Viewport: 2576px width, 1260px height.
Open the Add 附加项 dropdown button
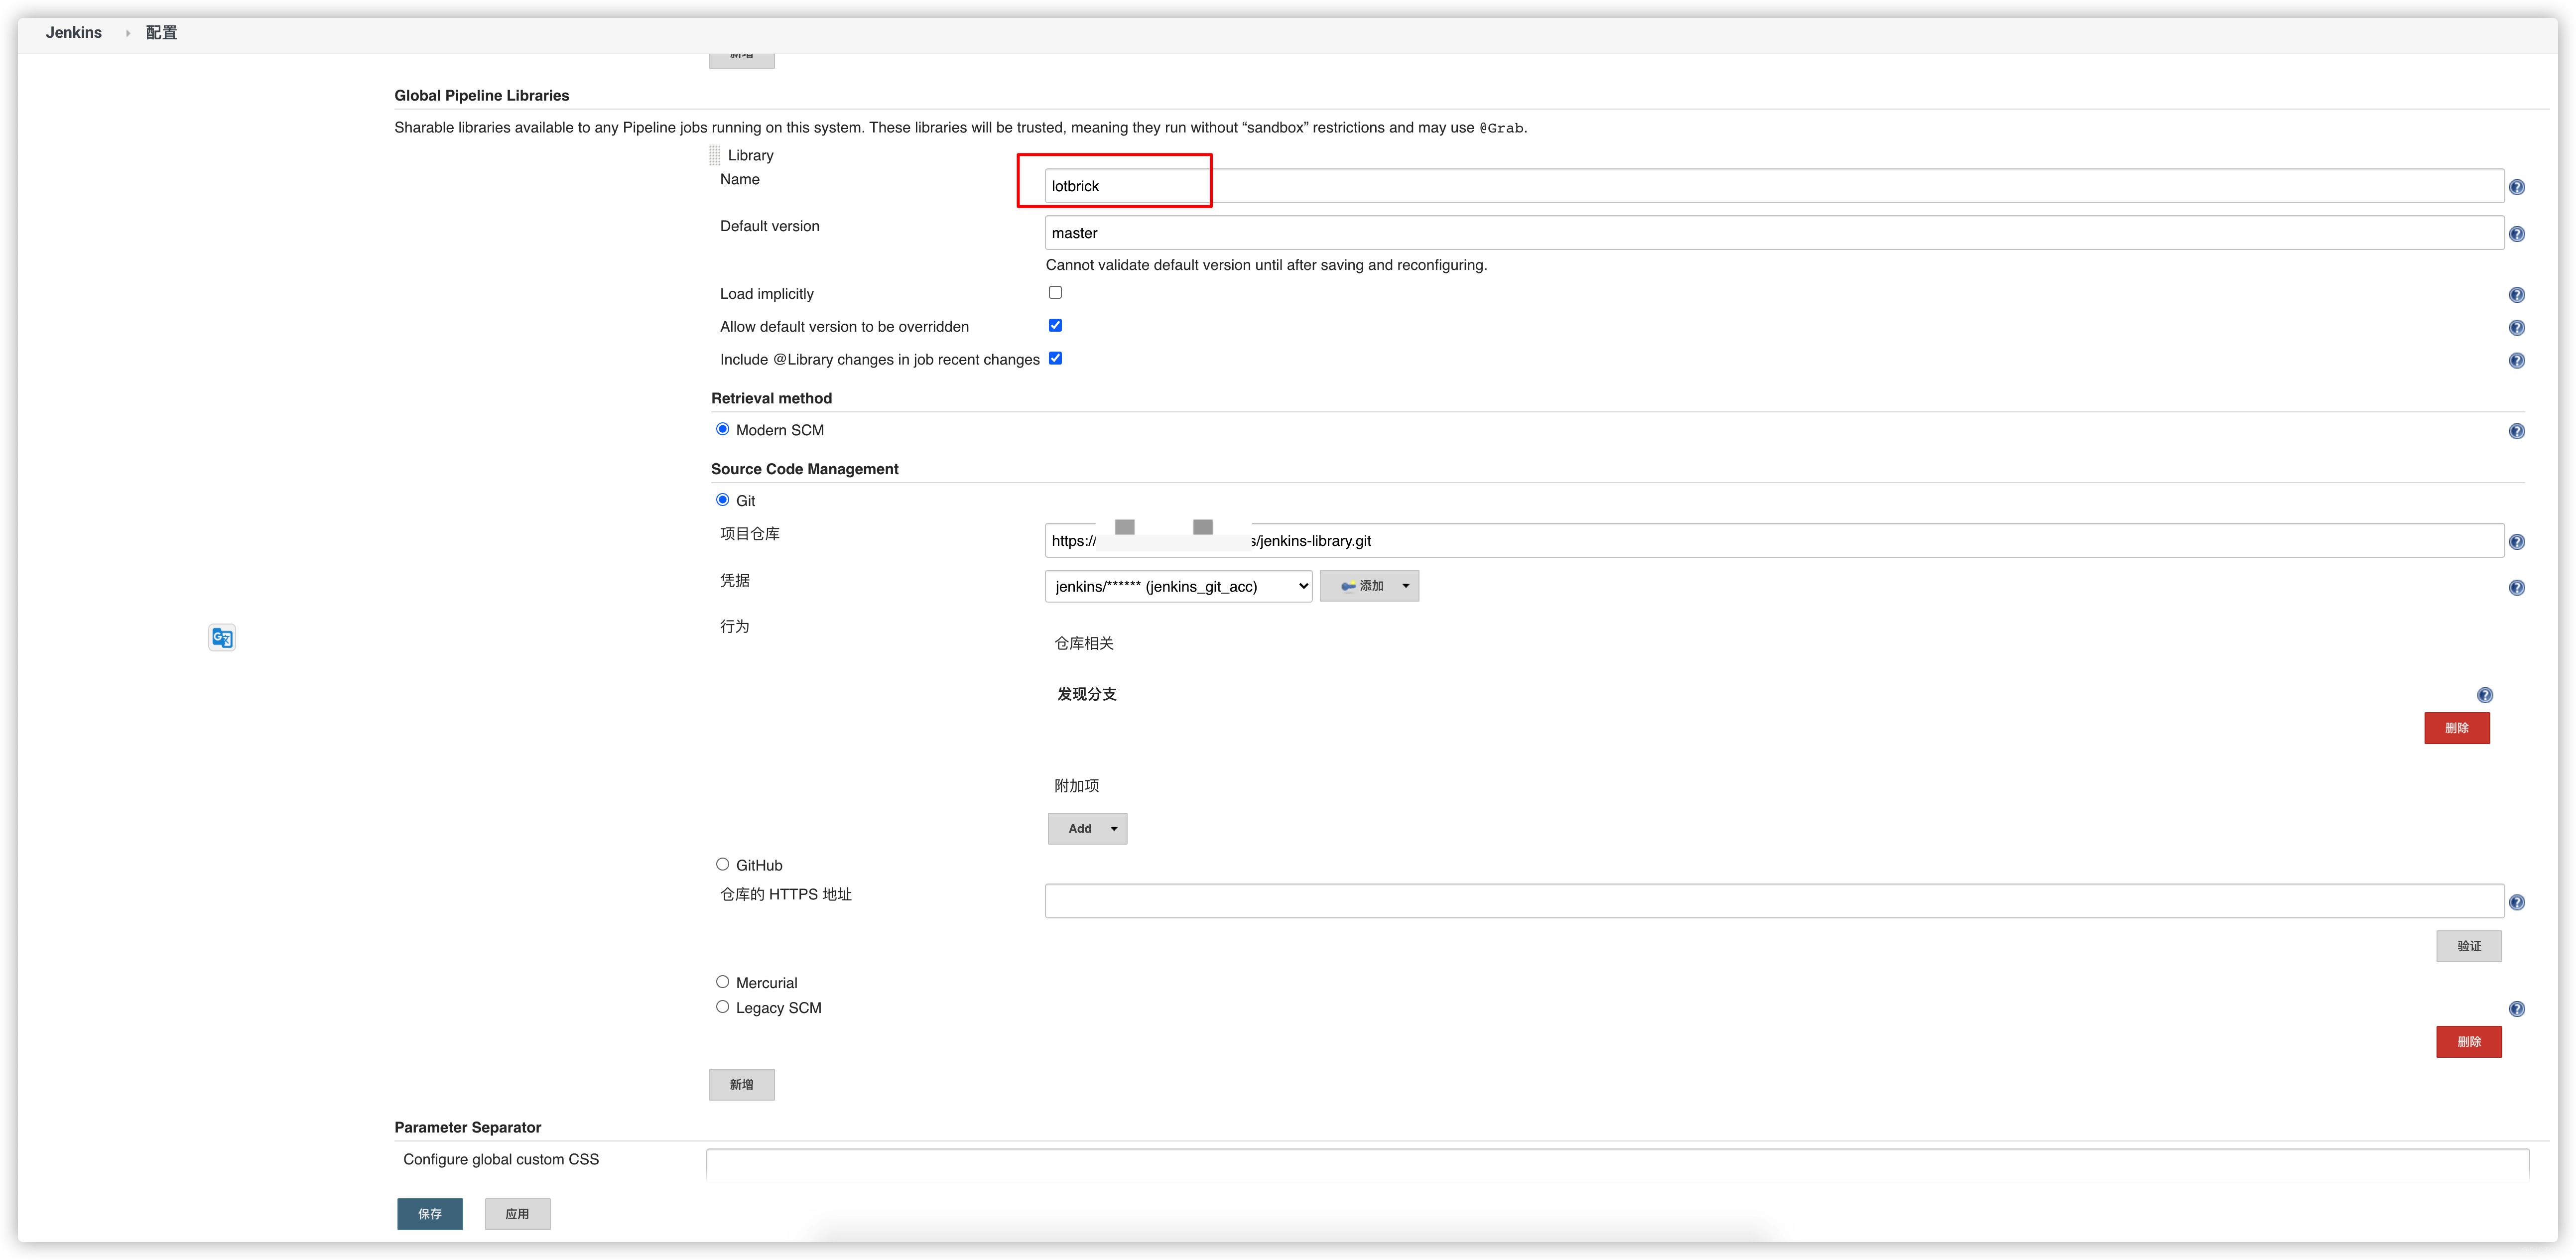point(1087,829)
